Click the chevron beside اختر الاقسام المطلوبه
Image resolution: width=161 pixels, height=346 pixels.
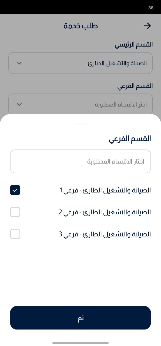point(19,104)
